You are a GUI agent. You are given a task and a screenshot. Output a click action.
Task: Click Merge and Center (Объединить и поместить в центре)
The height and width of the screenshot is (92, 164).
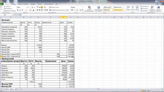[59, 10]
